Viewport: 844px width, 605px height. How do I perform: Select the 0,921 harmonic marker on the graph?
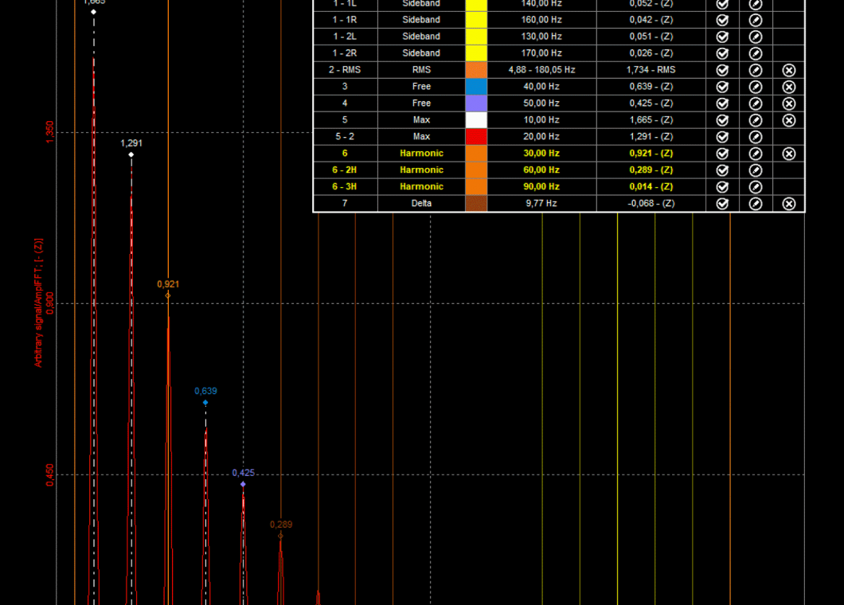pyautogui.click(x=168, y=295)
